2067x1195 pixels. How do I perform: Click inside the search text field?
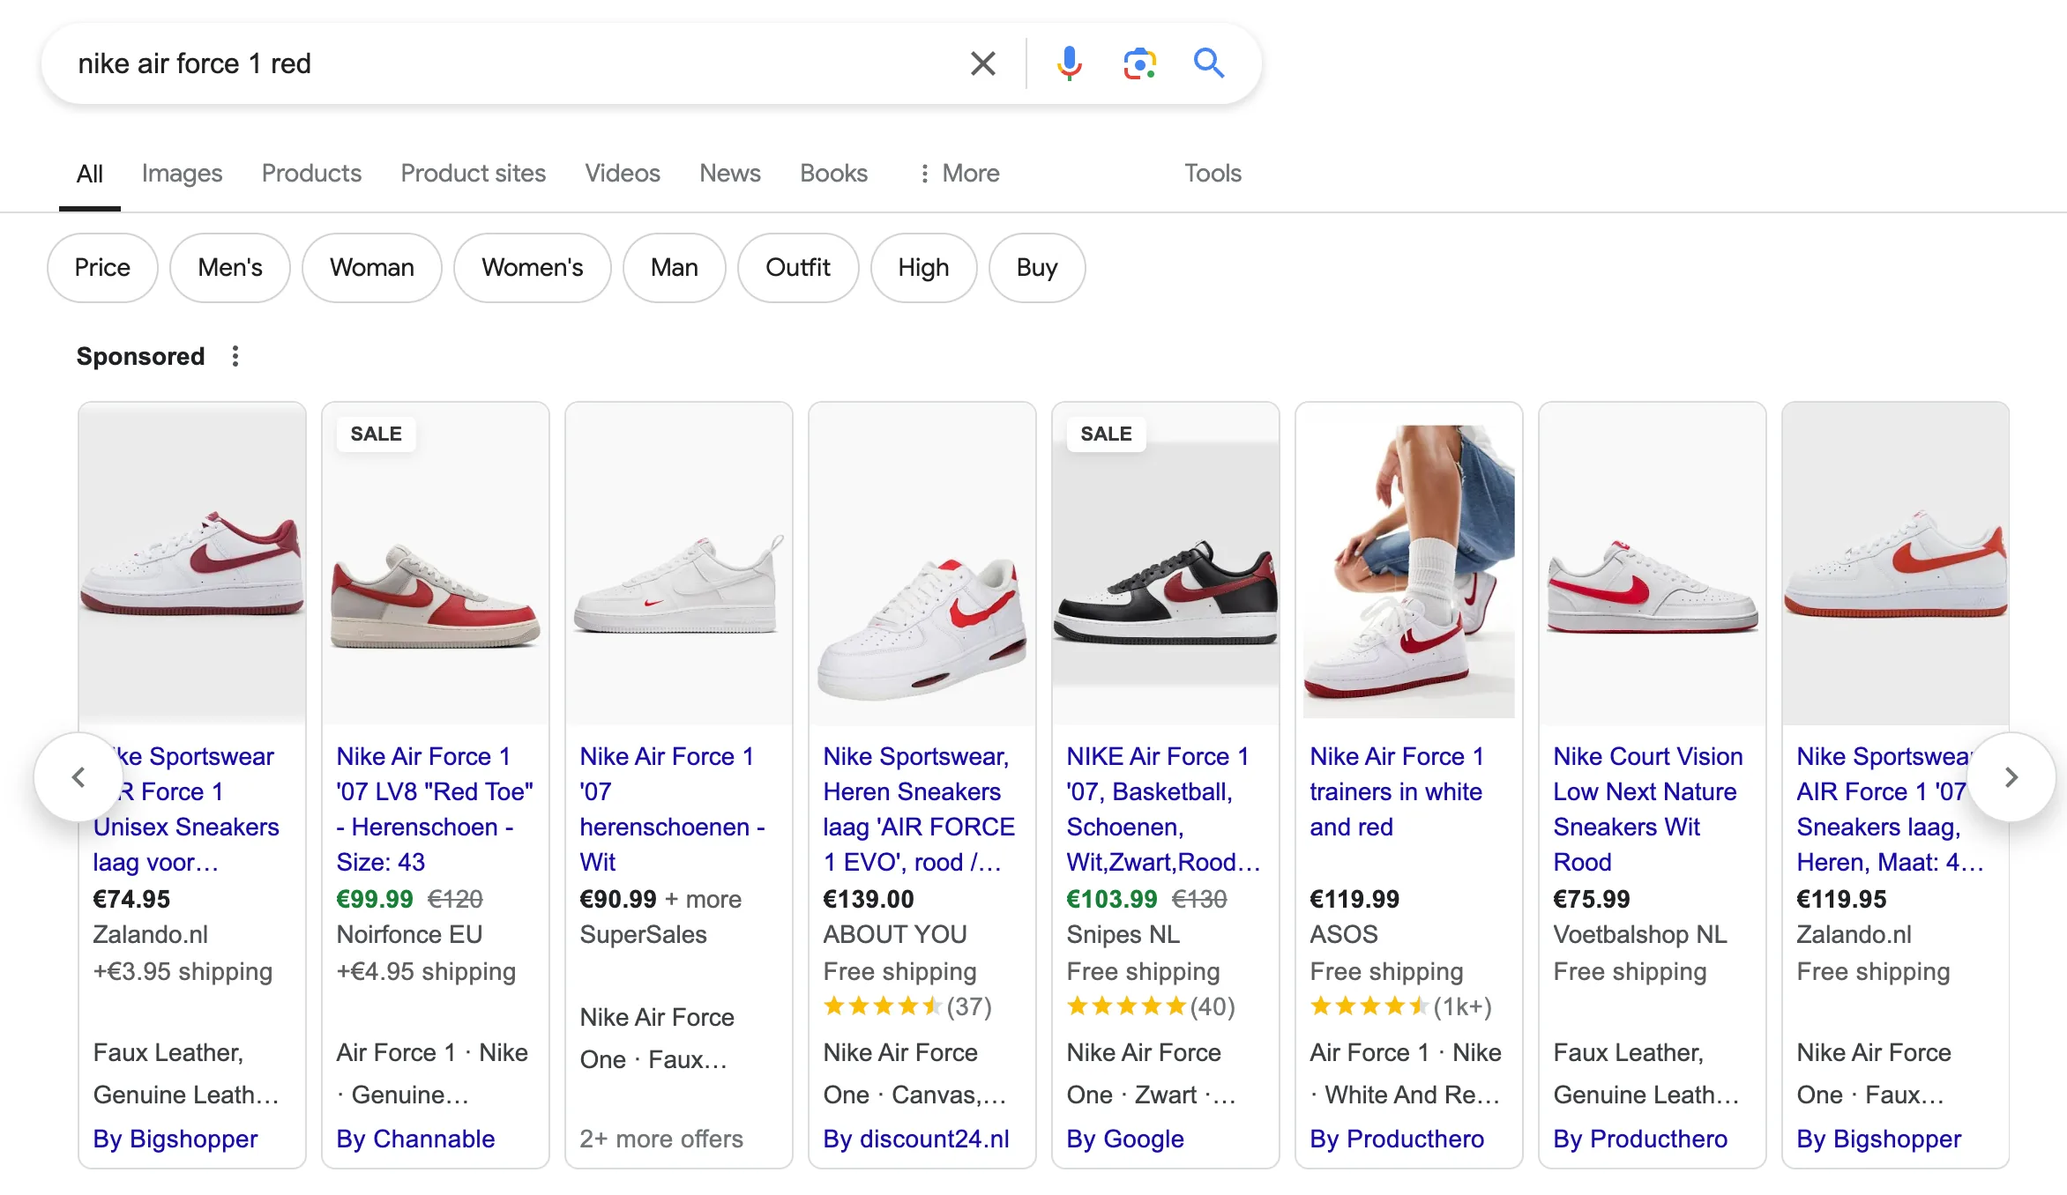[x=511, y=63]
